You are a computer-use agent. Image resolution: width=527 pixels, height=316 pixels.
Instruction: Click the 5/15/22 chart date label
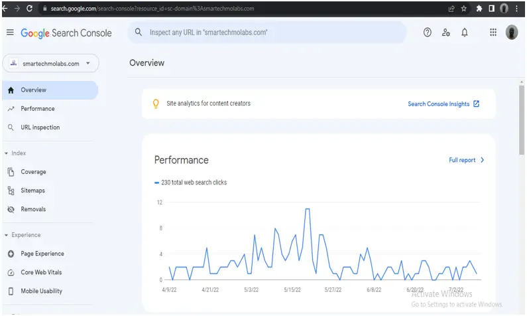292,289
